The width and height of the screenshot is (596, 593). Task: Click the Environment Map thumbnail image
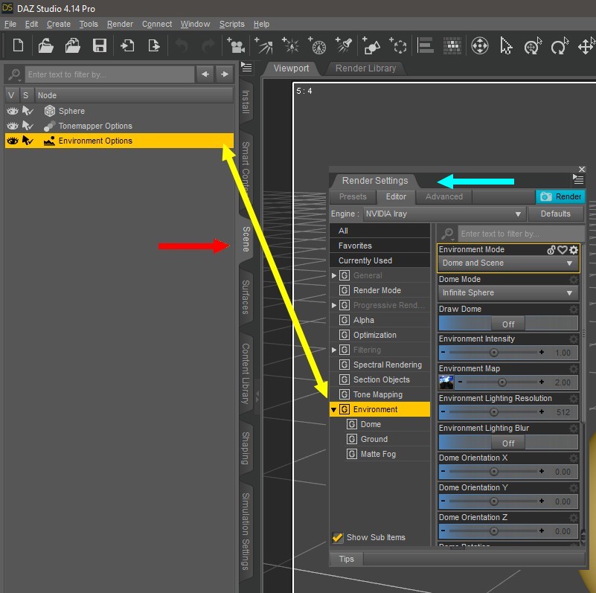click(x=446, y=382)
